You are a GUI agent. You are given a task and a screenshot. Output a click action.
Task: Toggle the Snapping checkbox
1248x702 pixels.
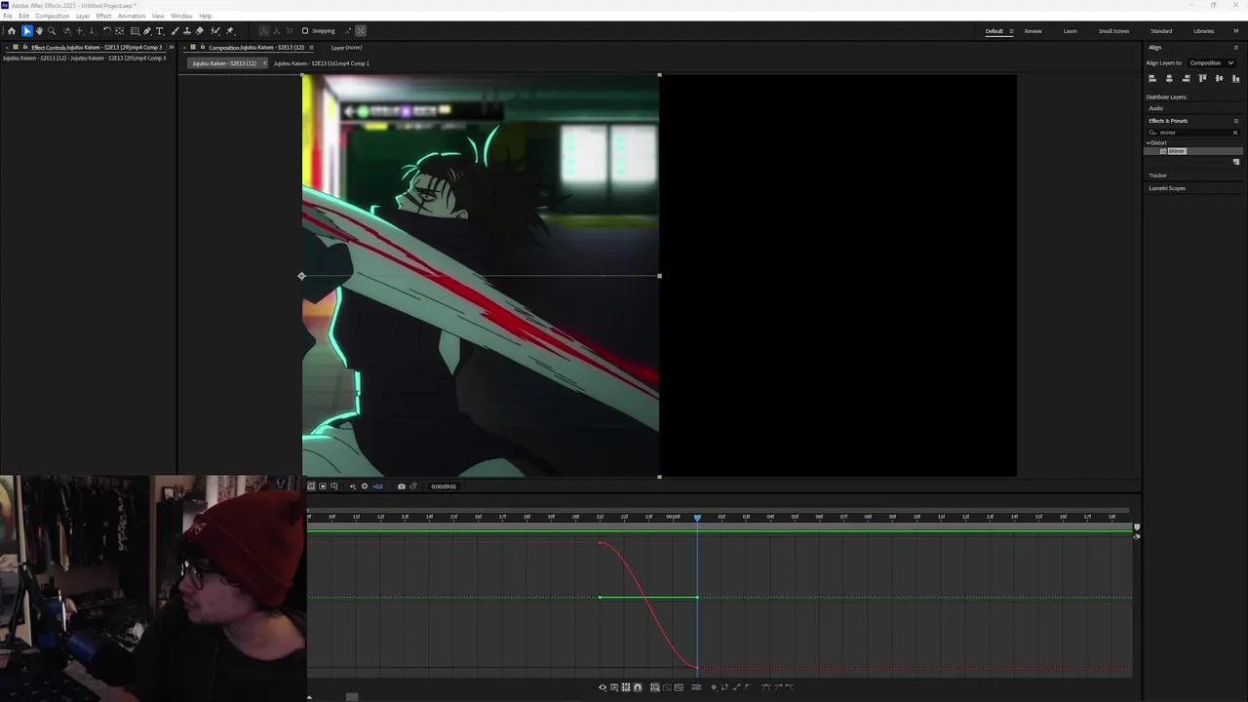point(305,31)
